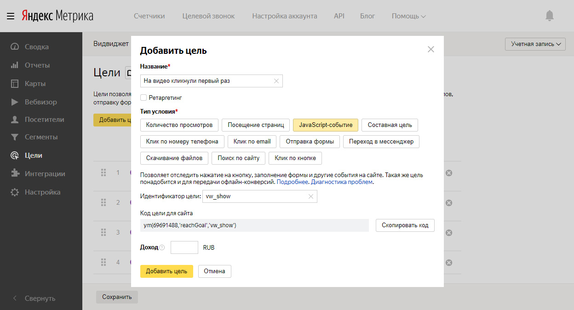
Task: Delete goal row 4 with X icon
Action: pos(449,263)
